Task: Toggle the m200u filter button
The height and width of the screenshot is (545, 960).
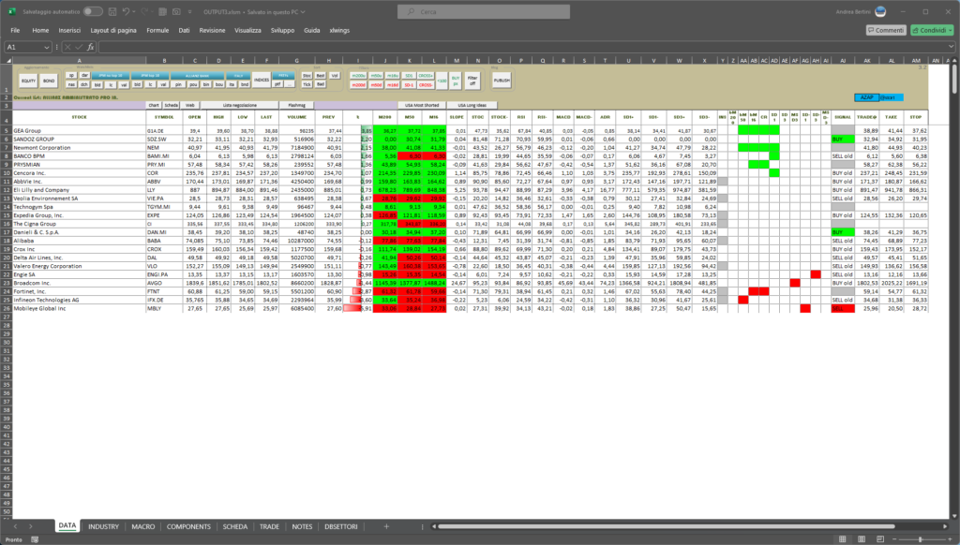Action: [358, 75]
